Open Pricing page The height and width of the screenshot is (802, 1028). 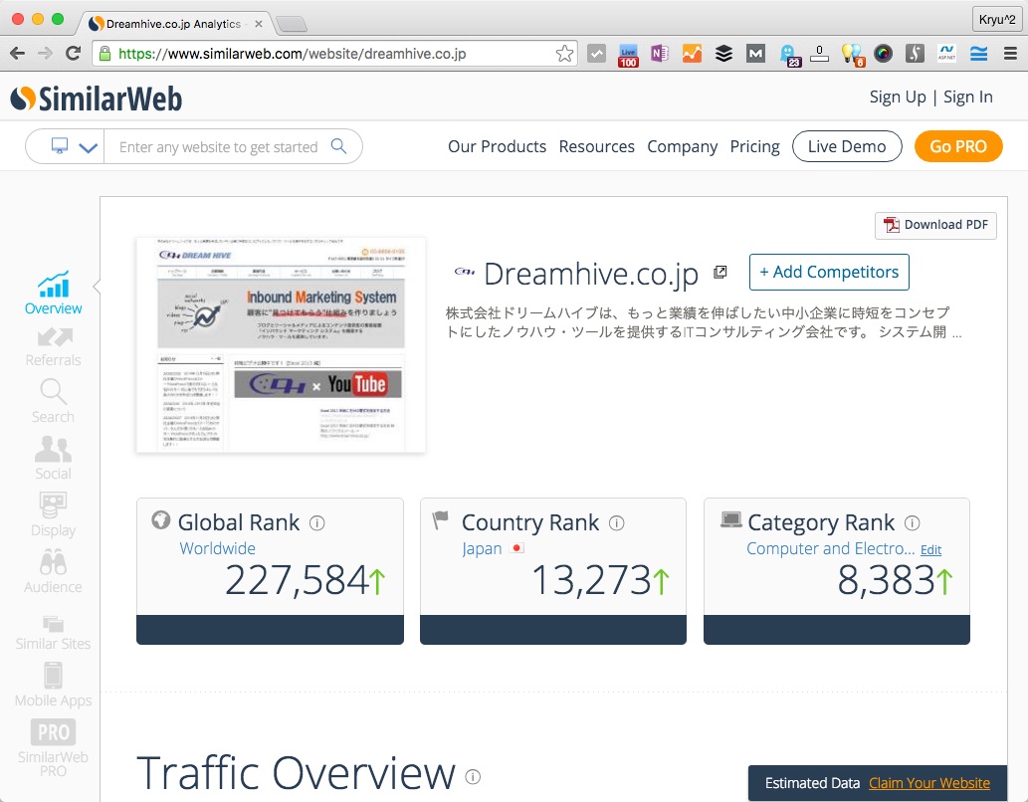coord(755,146)
